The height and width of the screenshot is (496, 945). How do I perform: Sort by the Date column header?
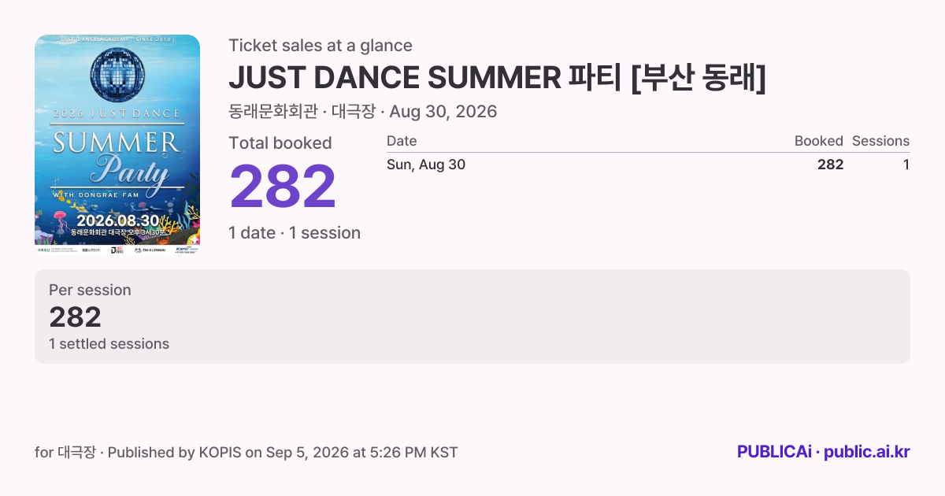[x=402, y=141]
